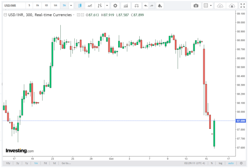Click the Go to... button
The image size is (248, 168).
[x=65, y=163]
